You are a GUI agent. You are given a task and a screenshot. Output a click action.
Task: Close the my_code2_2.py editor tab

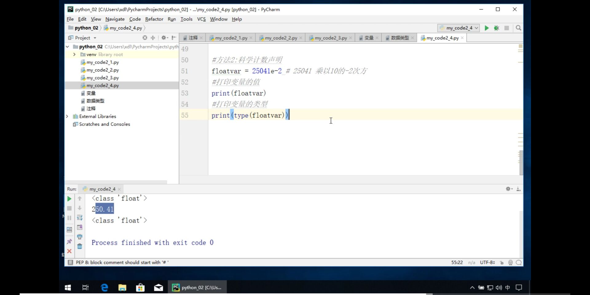301,38
